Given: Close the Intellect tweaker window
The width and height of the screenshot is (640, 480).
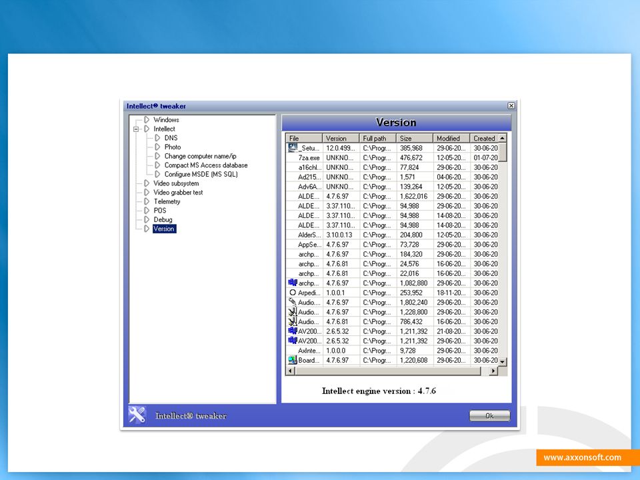Looking at the screenshot, I should pos(511,106).
